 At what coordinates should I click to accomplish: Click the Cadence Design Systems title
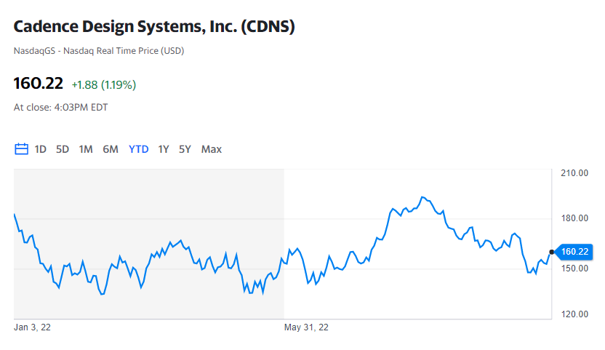(x=154, y=27)
